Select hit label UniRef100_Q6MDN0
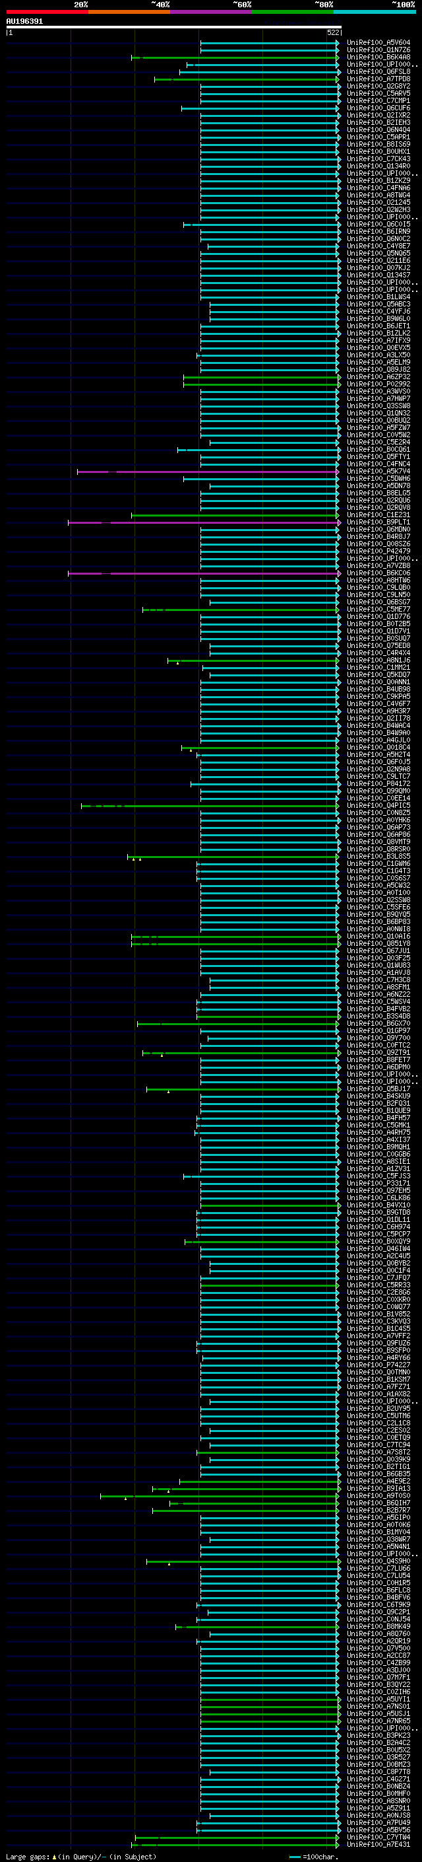 click(x=378, y=530)
